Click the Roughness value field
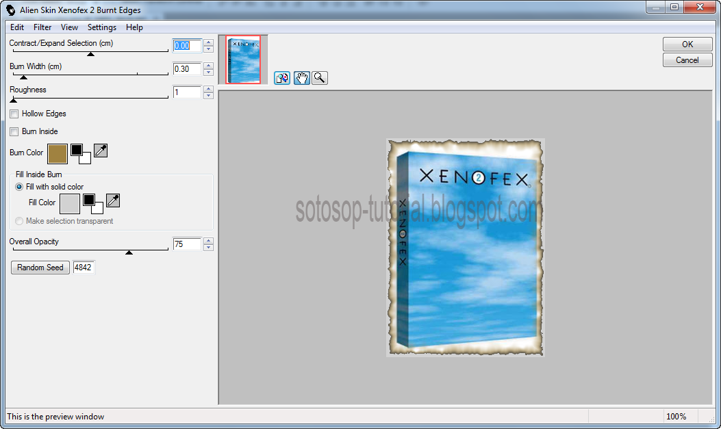Image resolution: width=721 pixels, height=429 pixels. pyautogui.click(x=187, y=92)
